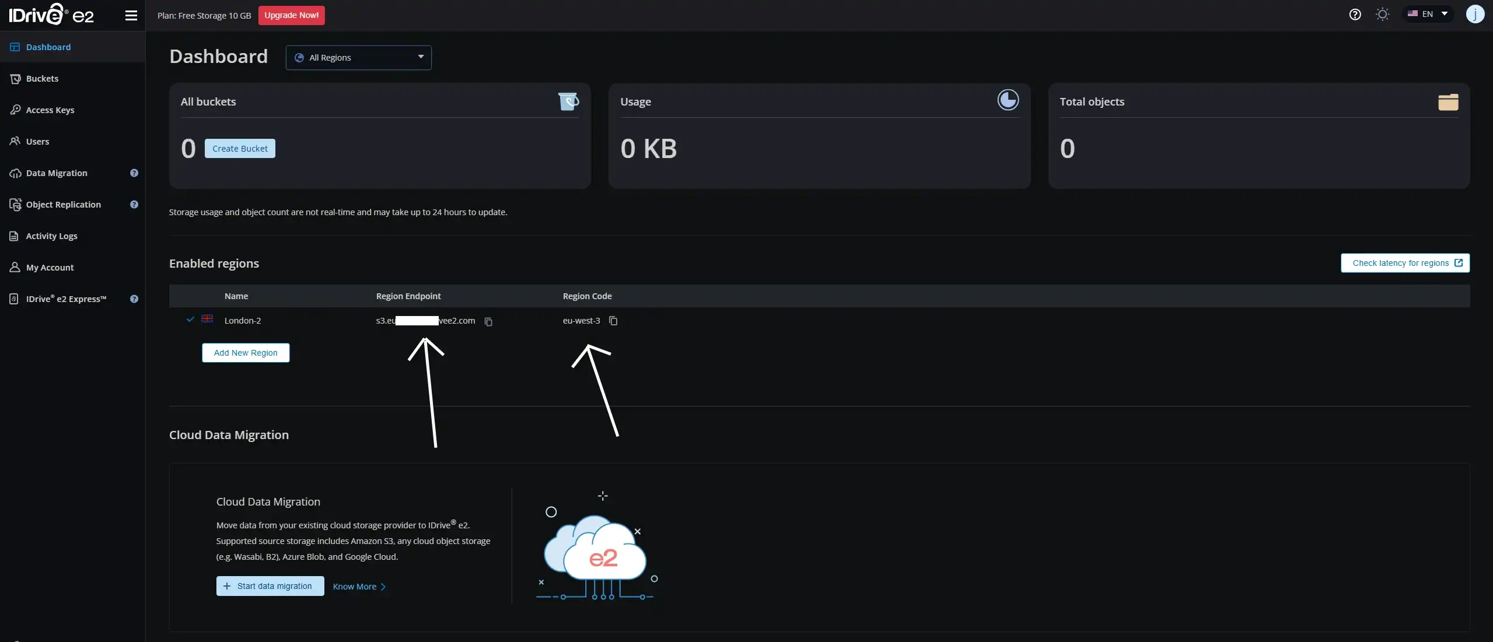
Task: Open the EN language selector
Action: point(1428,14)
